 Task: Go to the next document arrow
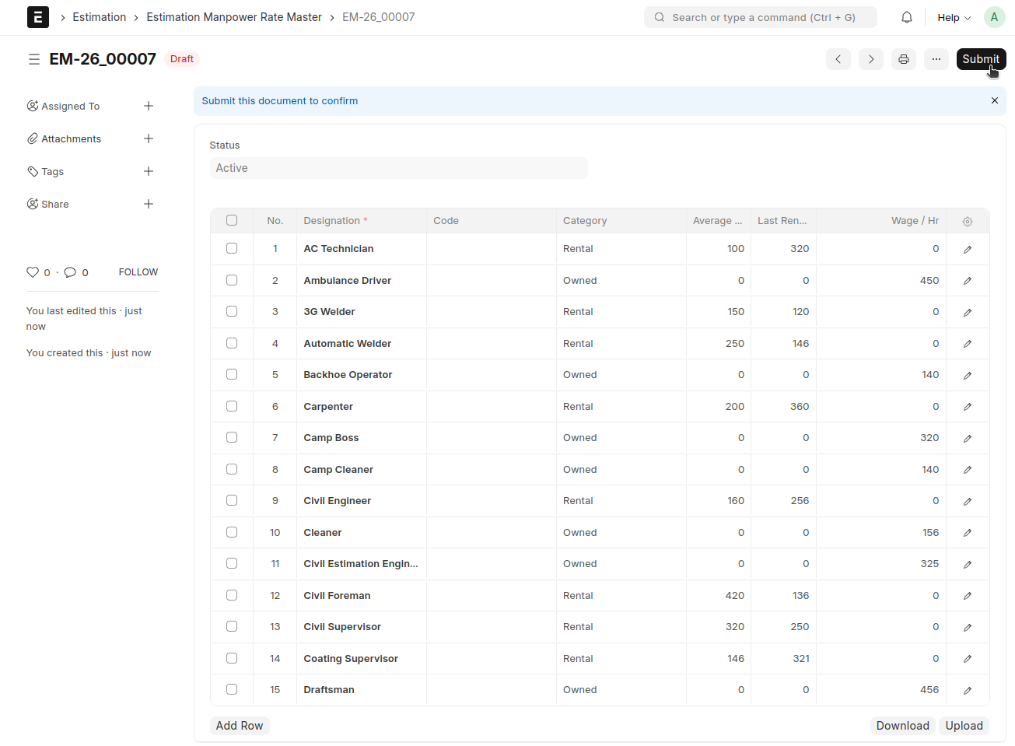click(870, 59)
